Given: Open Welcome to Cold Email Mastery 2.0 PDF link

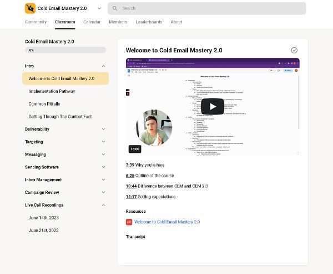Looking at the screenshot, I should click(167, 222).
